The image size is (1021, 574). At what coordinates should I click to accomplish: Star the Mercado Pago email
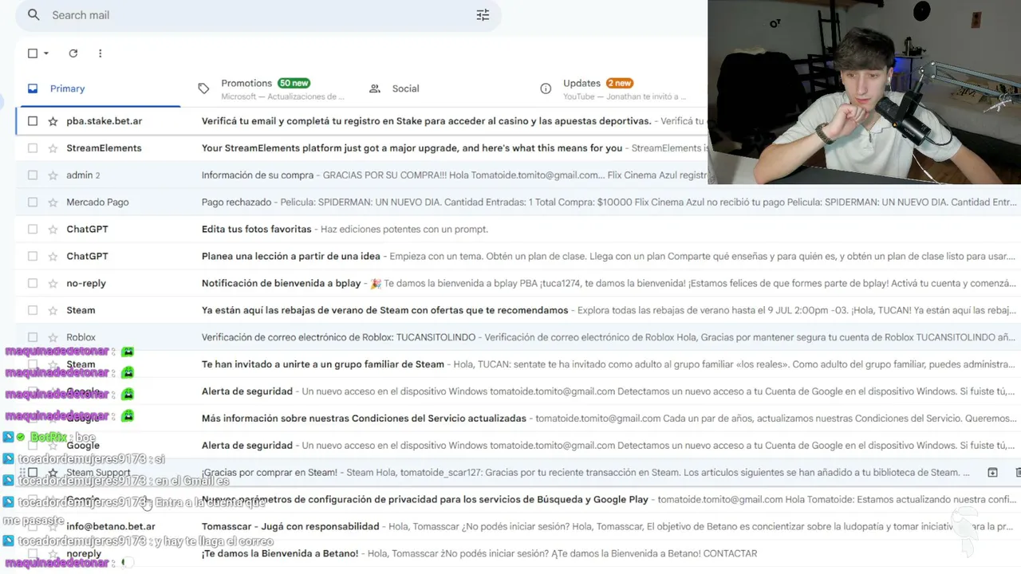[x=53, y=202]
